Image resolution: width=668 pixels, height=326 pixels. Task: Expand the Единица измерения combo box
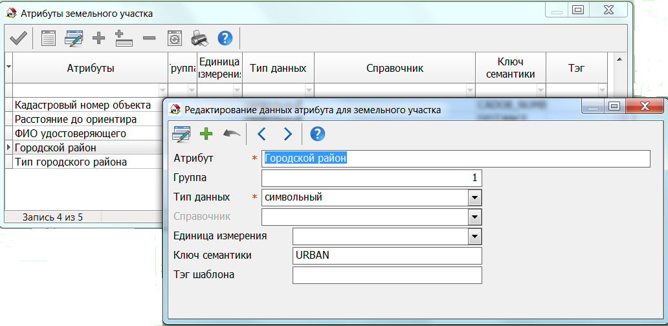(x=474, y=236)
